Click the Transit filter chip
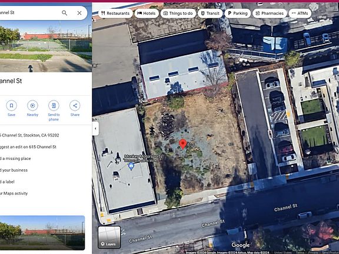Viewport: 339px width, 254px height. pyautogui.click(x=210, y=14)
